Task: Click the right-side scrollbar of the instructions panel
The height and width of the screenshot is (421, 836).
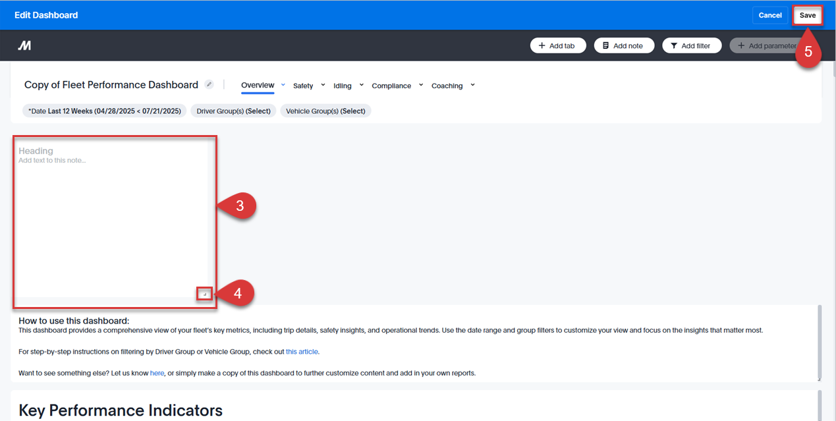Action: tap(819, 343)
